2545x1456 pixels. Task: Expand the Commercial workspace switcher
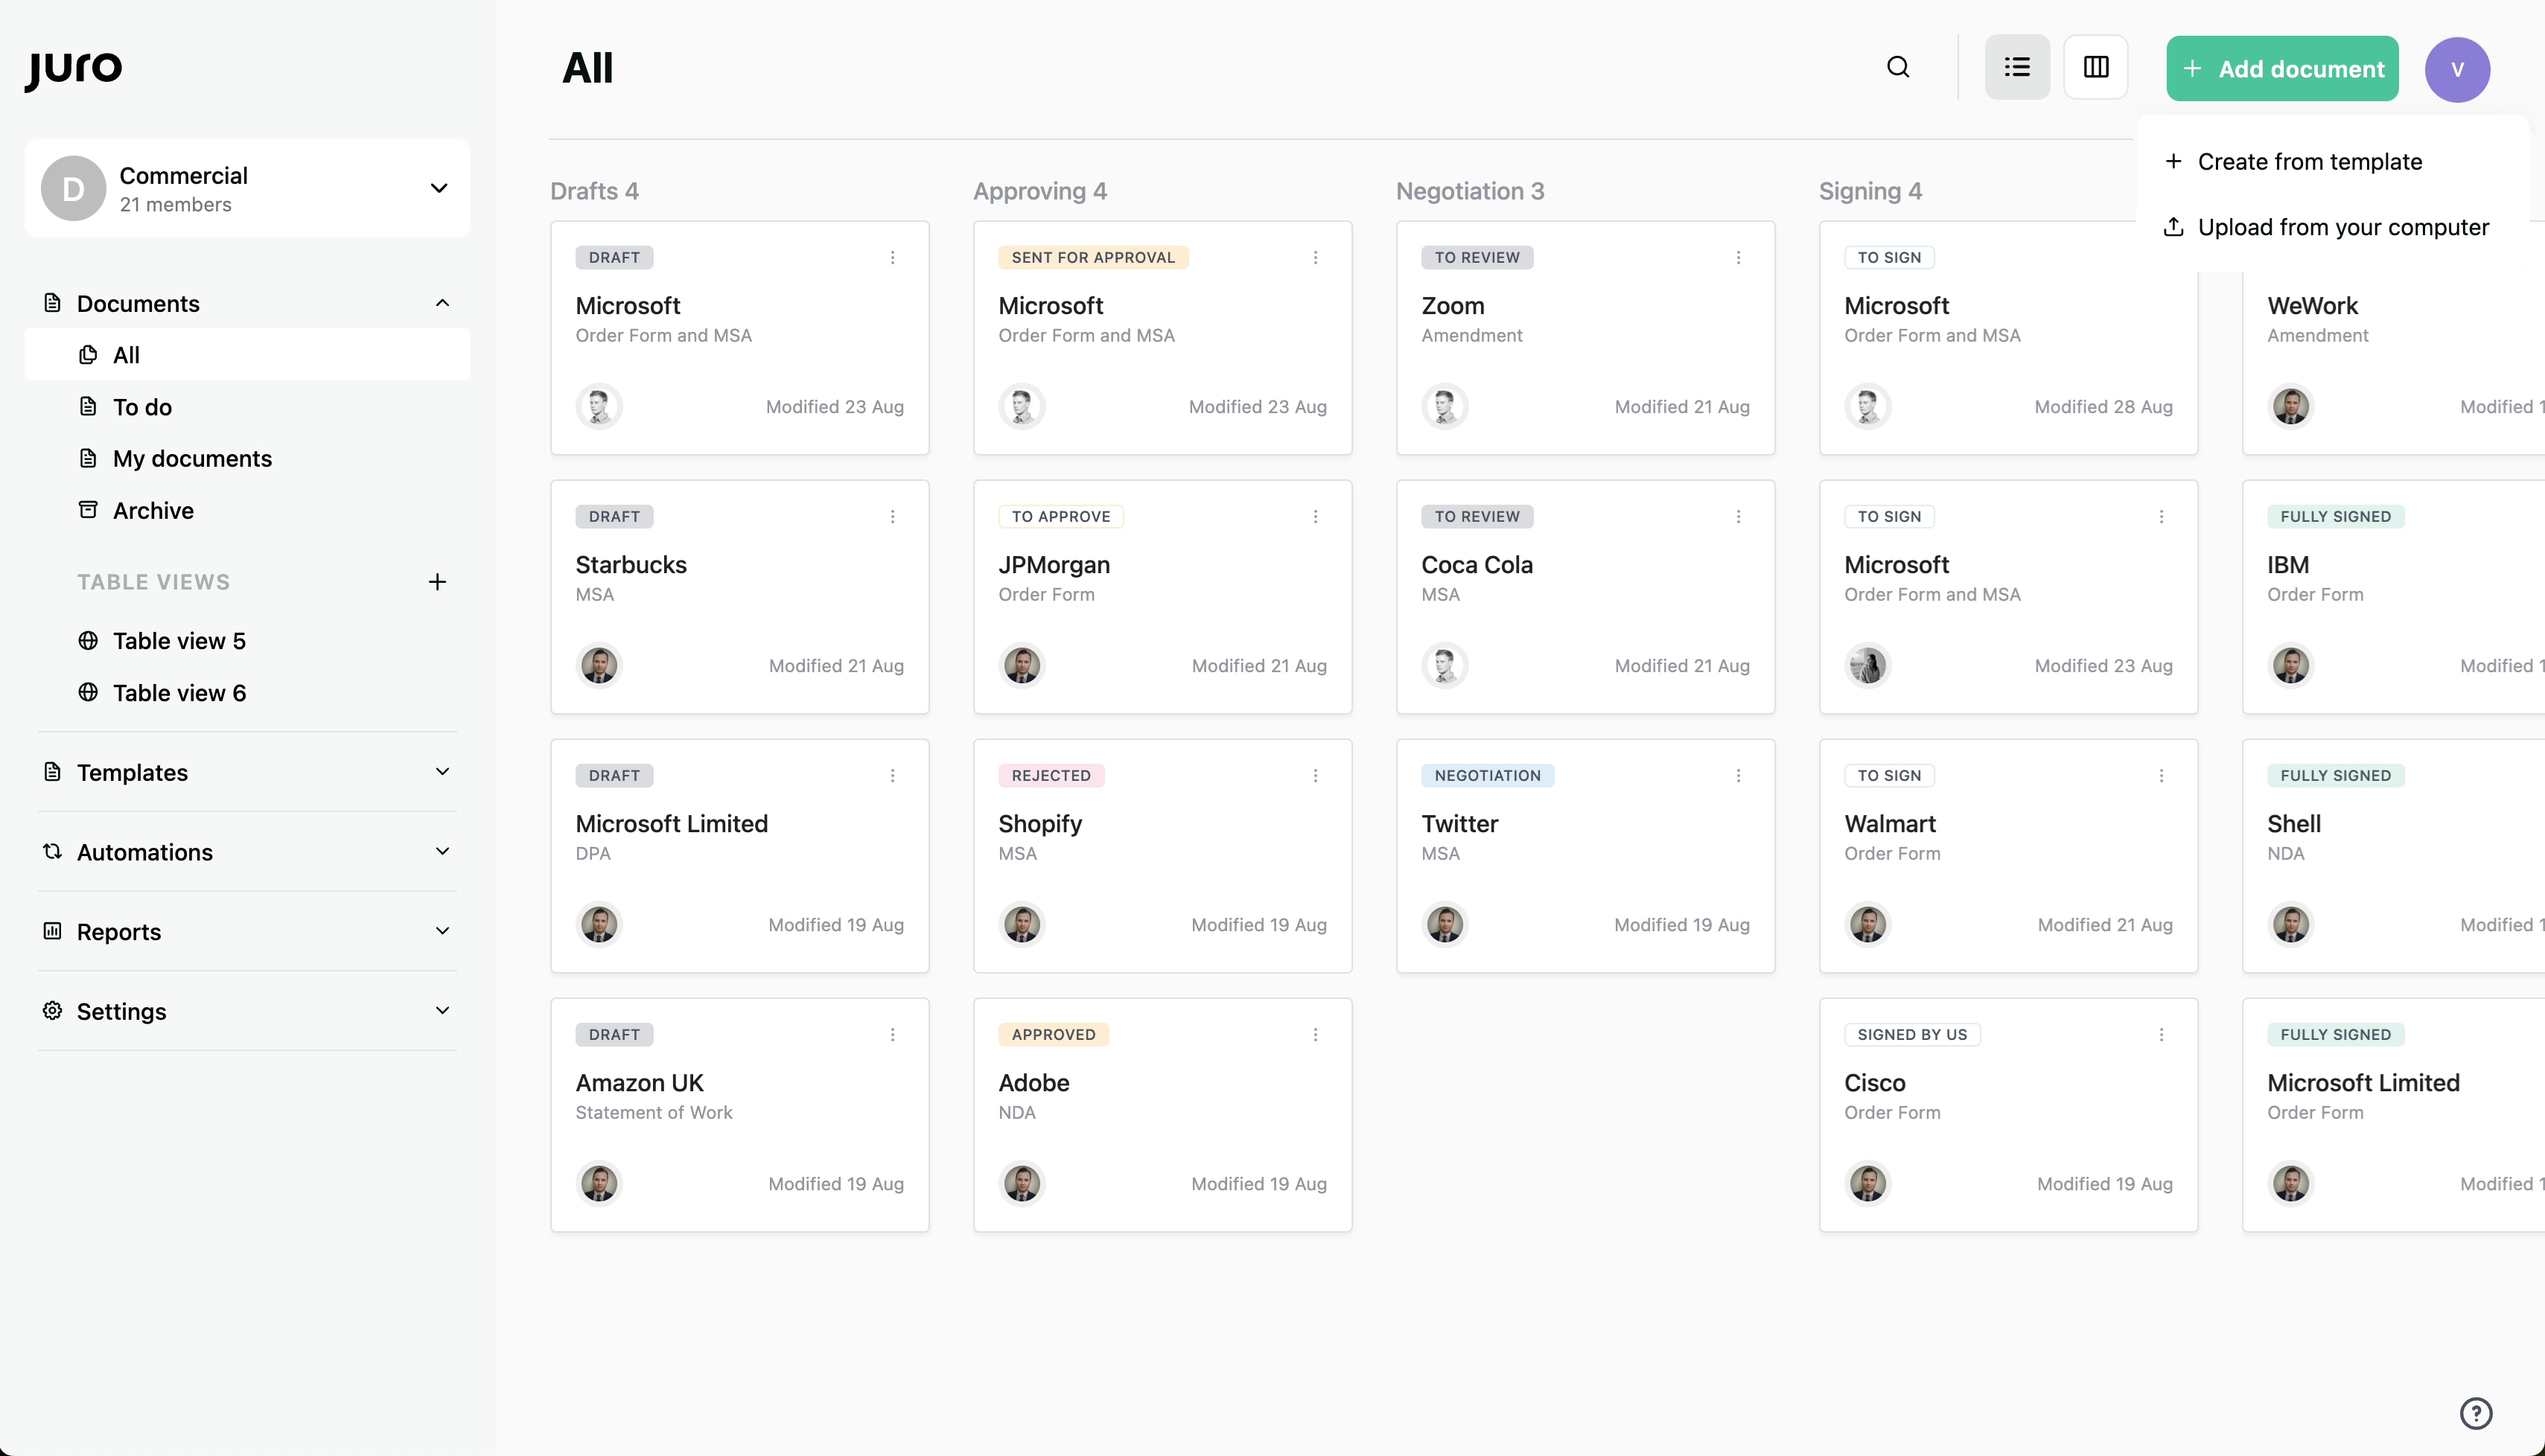(x=438, y=188)
